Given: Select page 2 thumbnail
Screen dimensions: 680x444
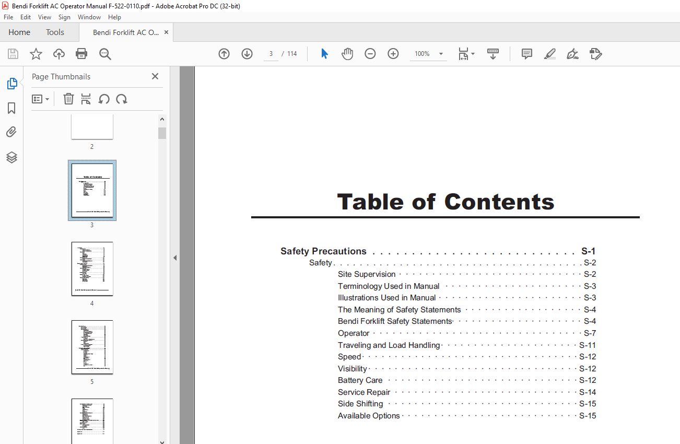Looking at the screenshot, I should click(x=92, y=127).
